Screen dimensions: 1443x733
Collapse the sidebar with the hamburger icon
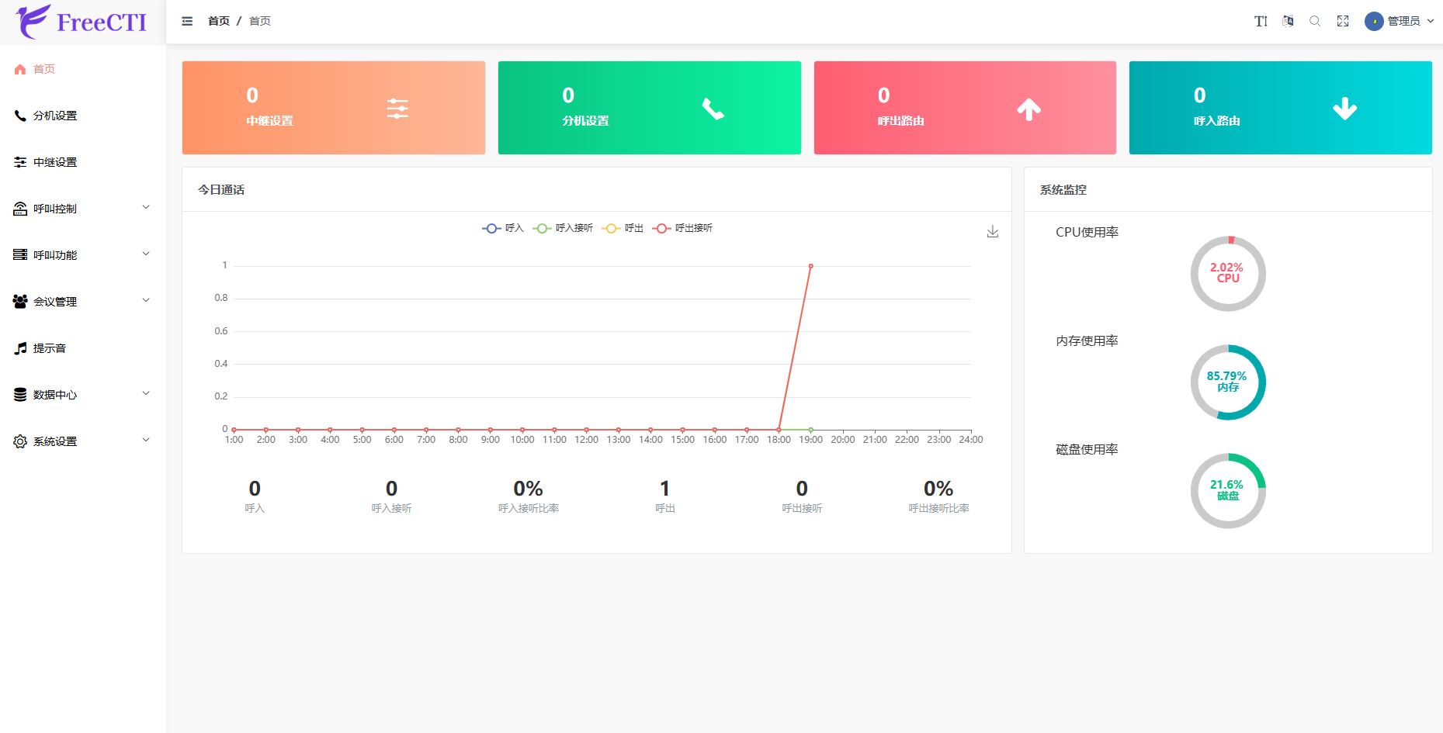coord(187,21)
